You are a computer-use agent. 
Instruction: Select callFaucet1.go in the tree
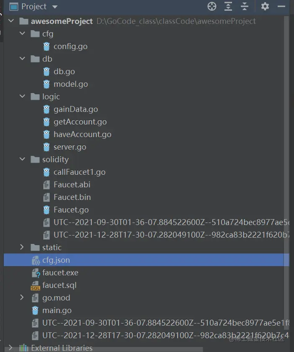point(80,172)
